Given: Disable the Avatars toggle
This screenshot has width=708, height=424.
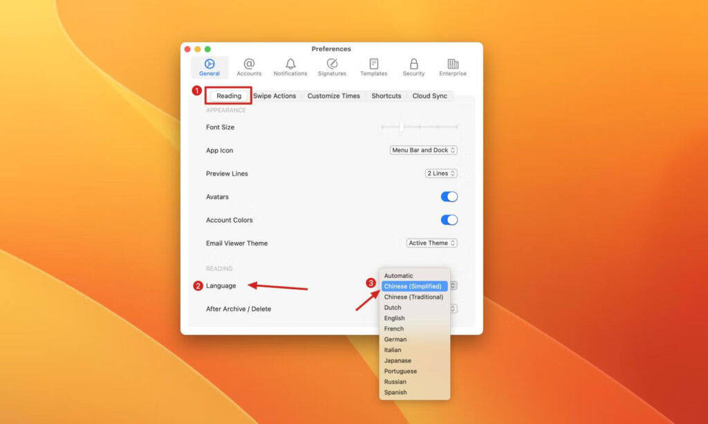Looking at the screenshot, I should pos(449,196).
